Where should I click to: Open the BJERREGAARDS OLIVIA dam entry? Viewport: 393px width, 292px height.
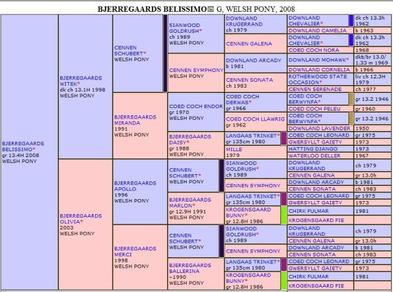tap(81, 219)
